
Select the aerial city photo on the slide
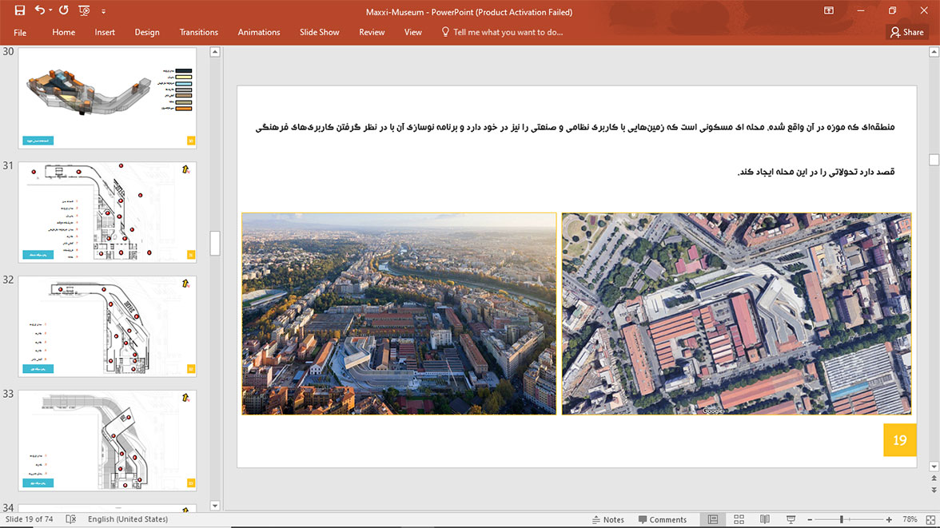coord(400,313)
